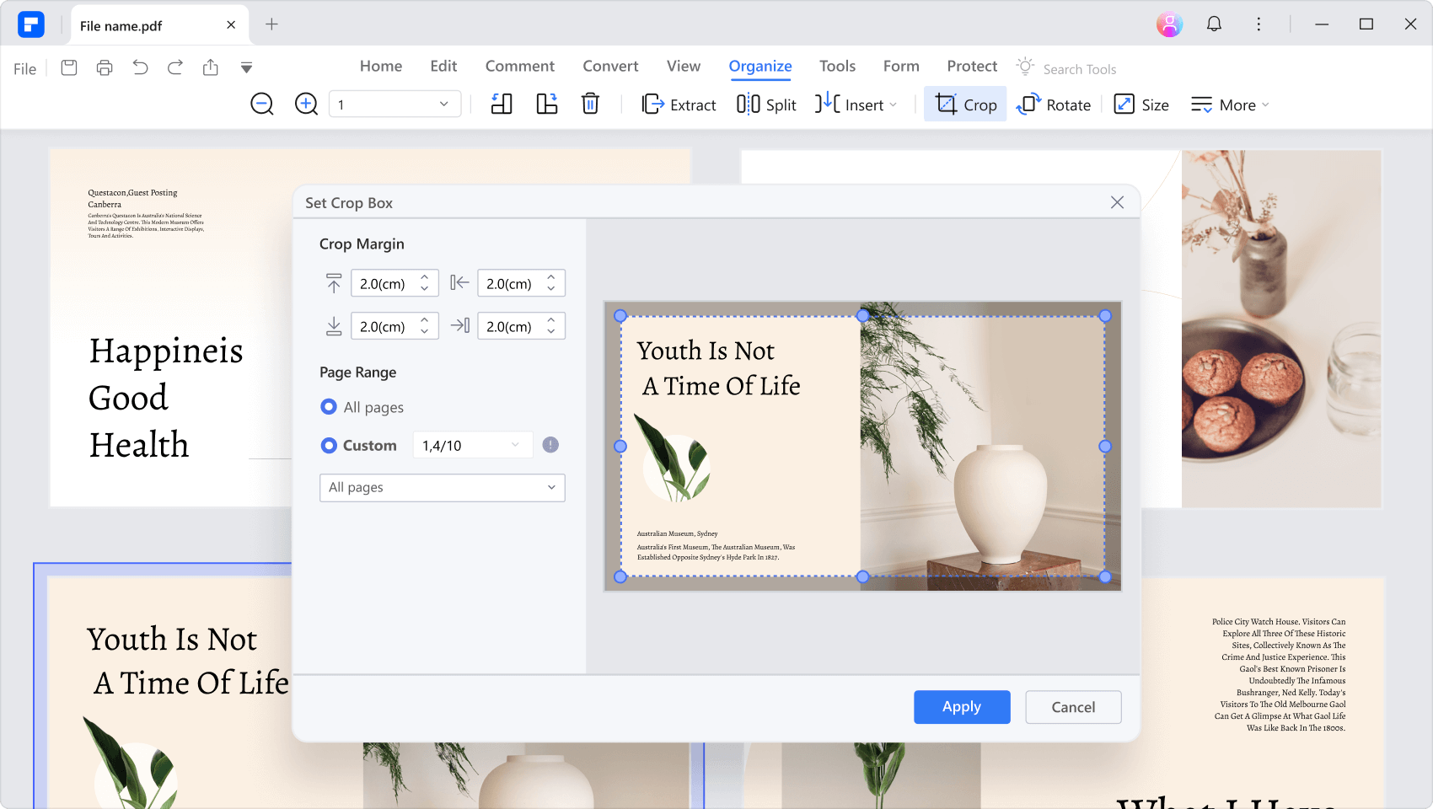
Task: Click the top-left crop handle
Action: pyautogui.click(x=620, y=316)
